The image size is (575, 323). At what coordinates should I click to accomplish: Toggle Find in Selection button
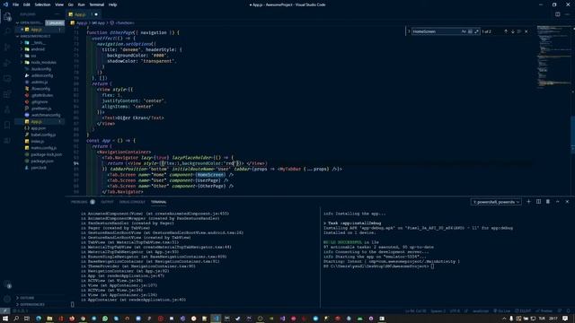[x=519, y=31]
